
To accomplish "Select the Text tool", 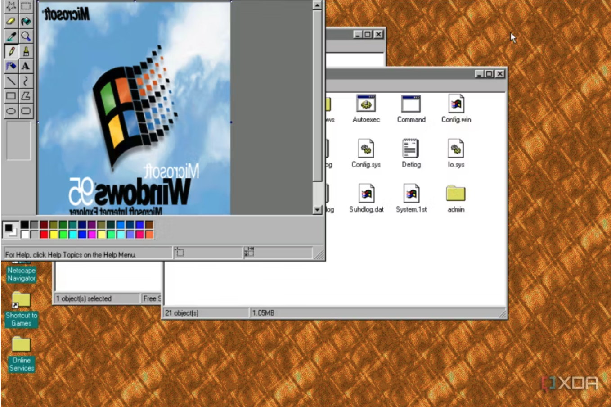I will tap(26, 66).
